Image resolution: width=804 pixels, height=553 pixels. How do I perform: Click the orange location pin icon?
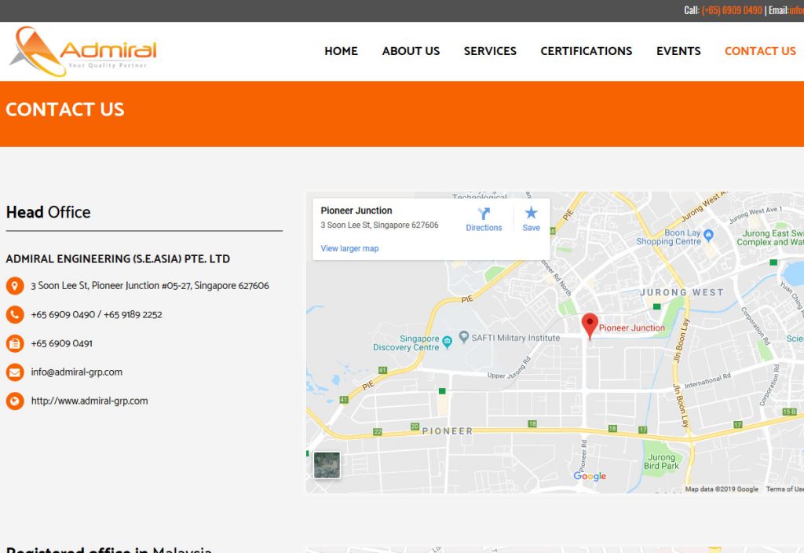click(14, 286)
